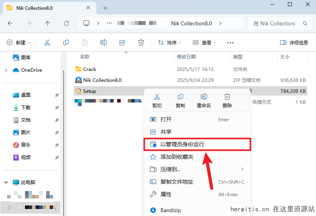
Task: Choose 打开 (Open) from the context menu
Action: (197, 119)
